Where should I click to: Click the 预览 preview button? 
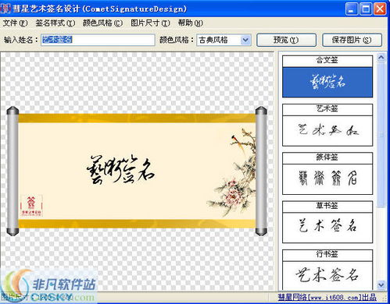(286, 40)
